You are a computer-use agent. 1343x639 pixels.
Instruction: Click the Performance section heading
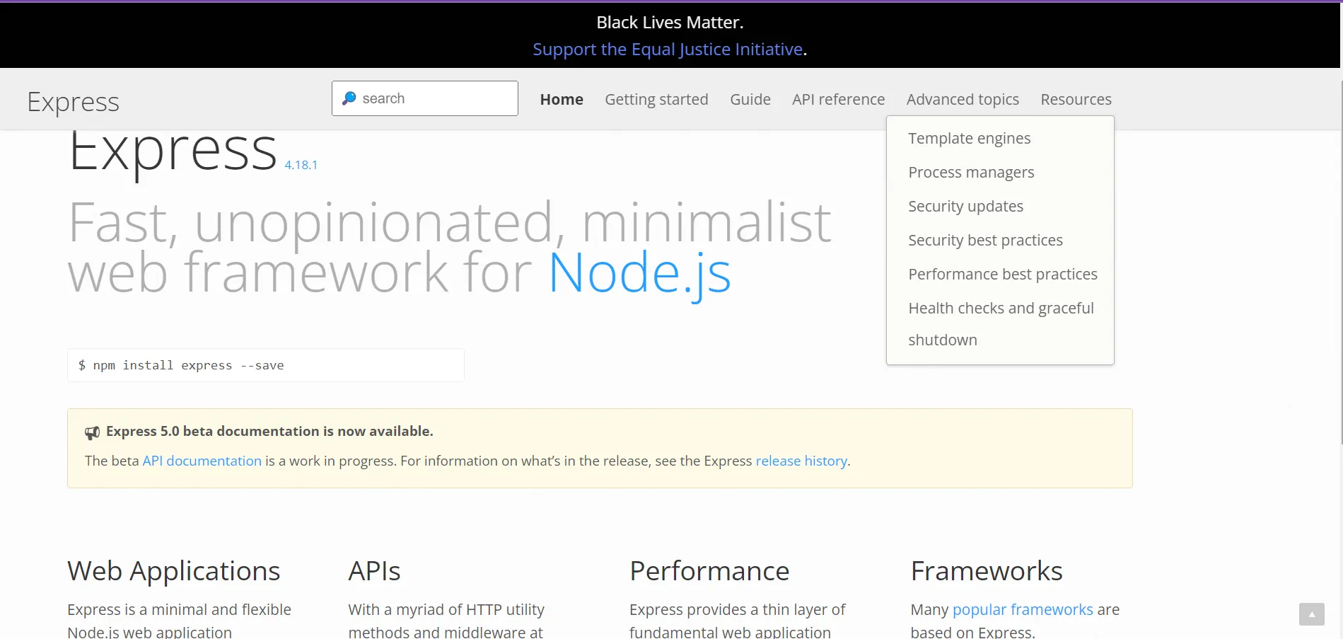tap(709, 570)
